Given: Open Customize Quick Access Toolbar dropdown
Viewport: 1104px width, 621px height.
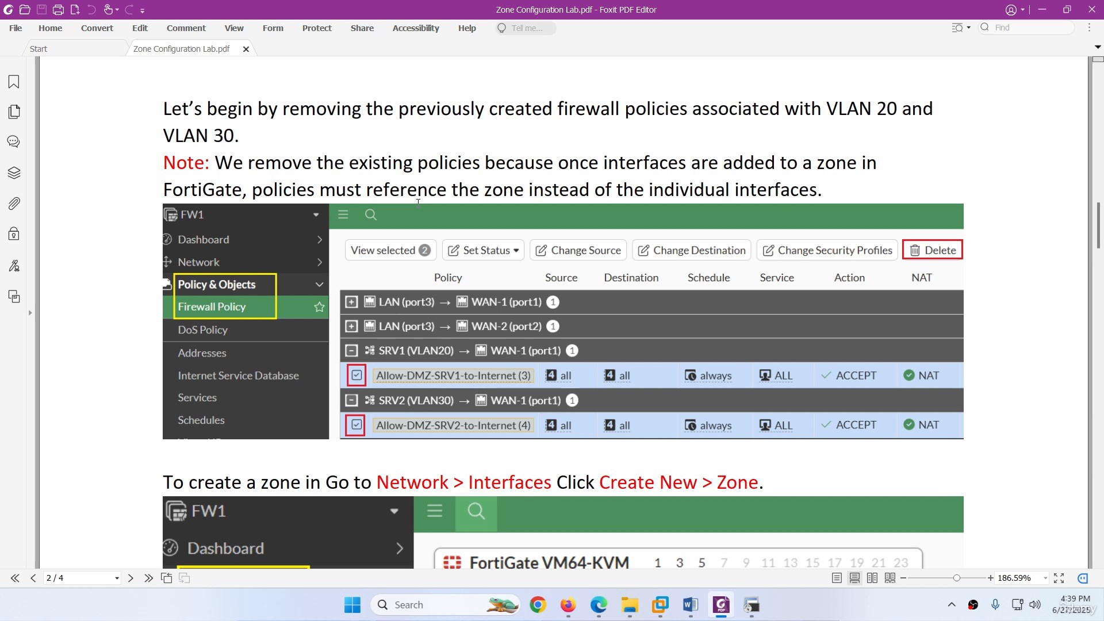Looking at the screenshot, I should pyautogui.click(x=143, y=10).
